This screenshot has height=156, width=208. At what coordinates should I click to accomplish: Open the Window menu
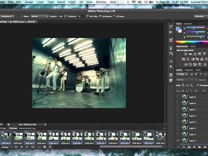(x=101, y=2)
